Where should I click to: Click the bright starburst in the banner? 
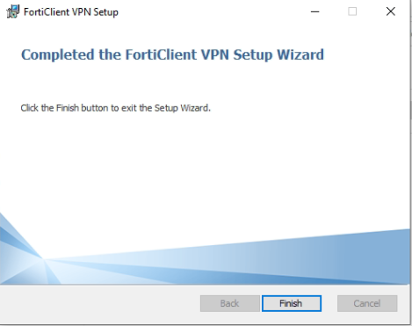pyautogui.click(x=43, y=259)
